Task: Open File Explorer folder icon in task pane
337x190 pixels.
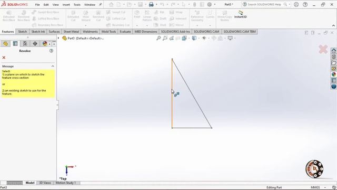Action: click(333, 63)
